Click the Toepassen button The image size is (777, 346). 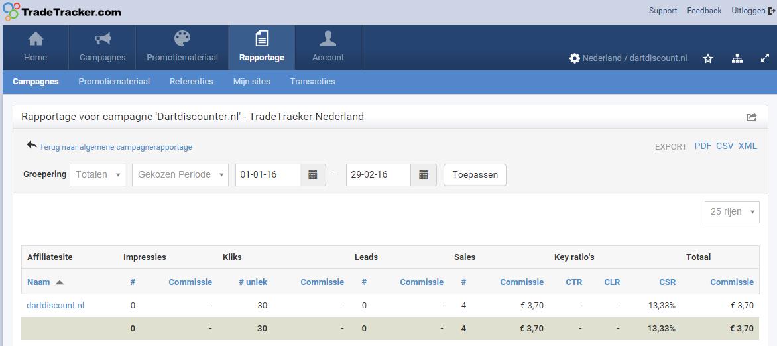click(475, 175)
